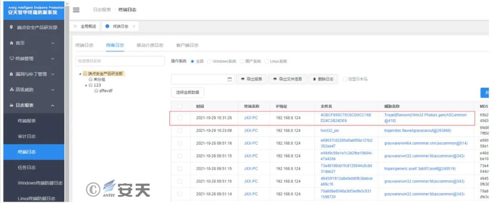Open the 终端日志 sub-tab
This screenshot has width=492, height=203.
[84, 45]
